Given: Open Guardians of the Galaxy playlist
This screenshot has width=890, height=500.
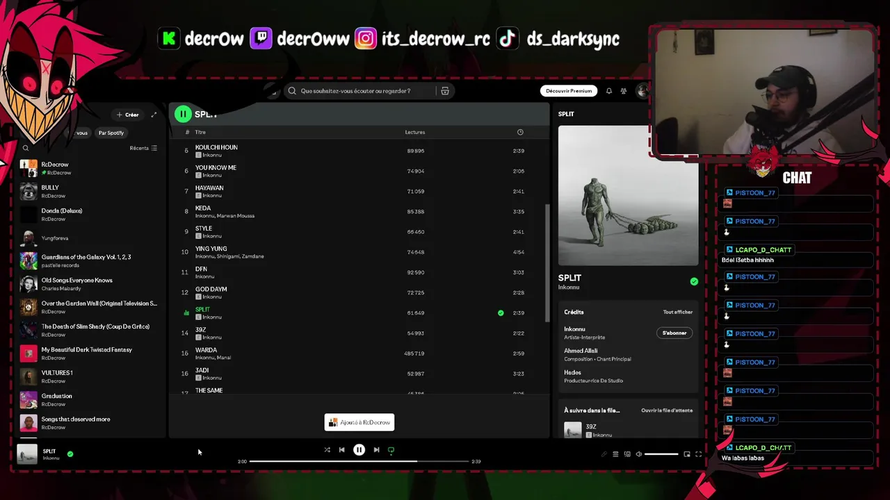Looking at the screenshot, I should (x=90, y=260).
